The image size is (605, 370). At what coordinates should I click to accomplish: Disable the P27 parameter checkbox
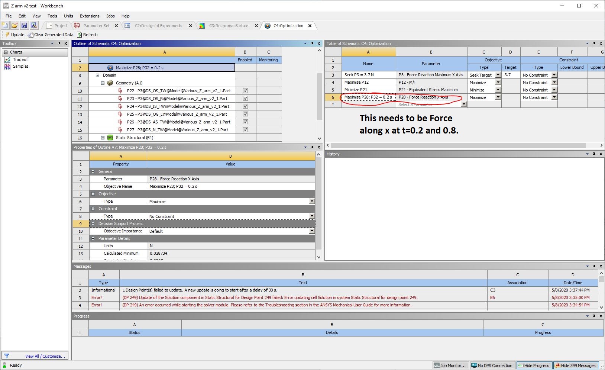click(245, 130)
